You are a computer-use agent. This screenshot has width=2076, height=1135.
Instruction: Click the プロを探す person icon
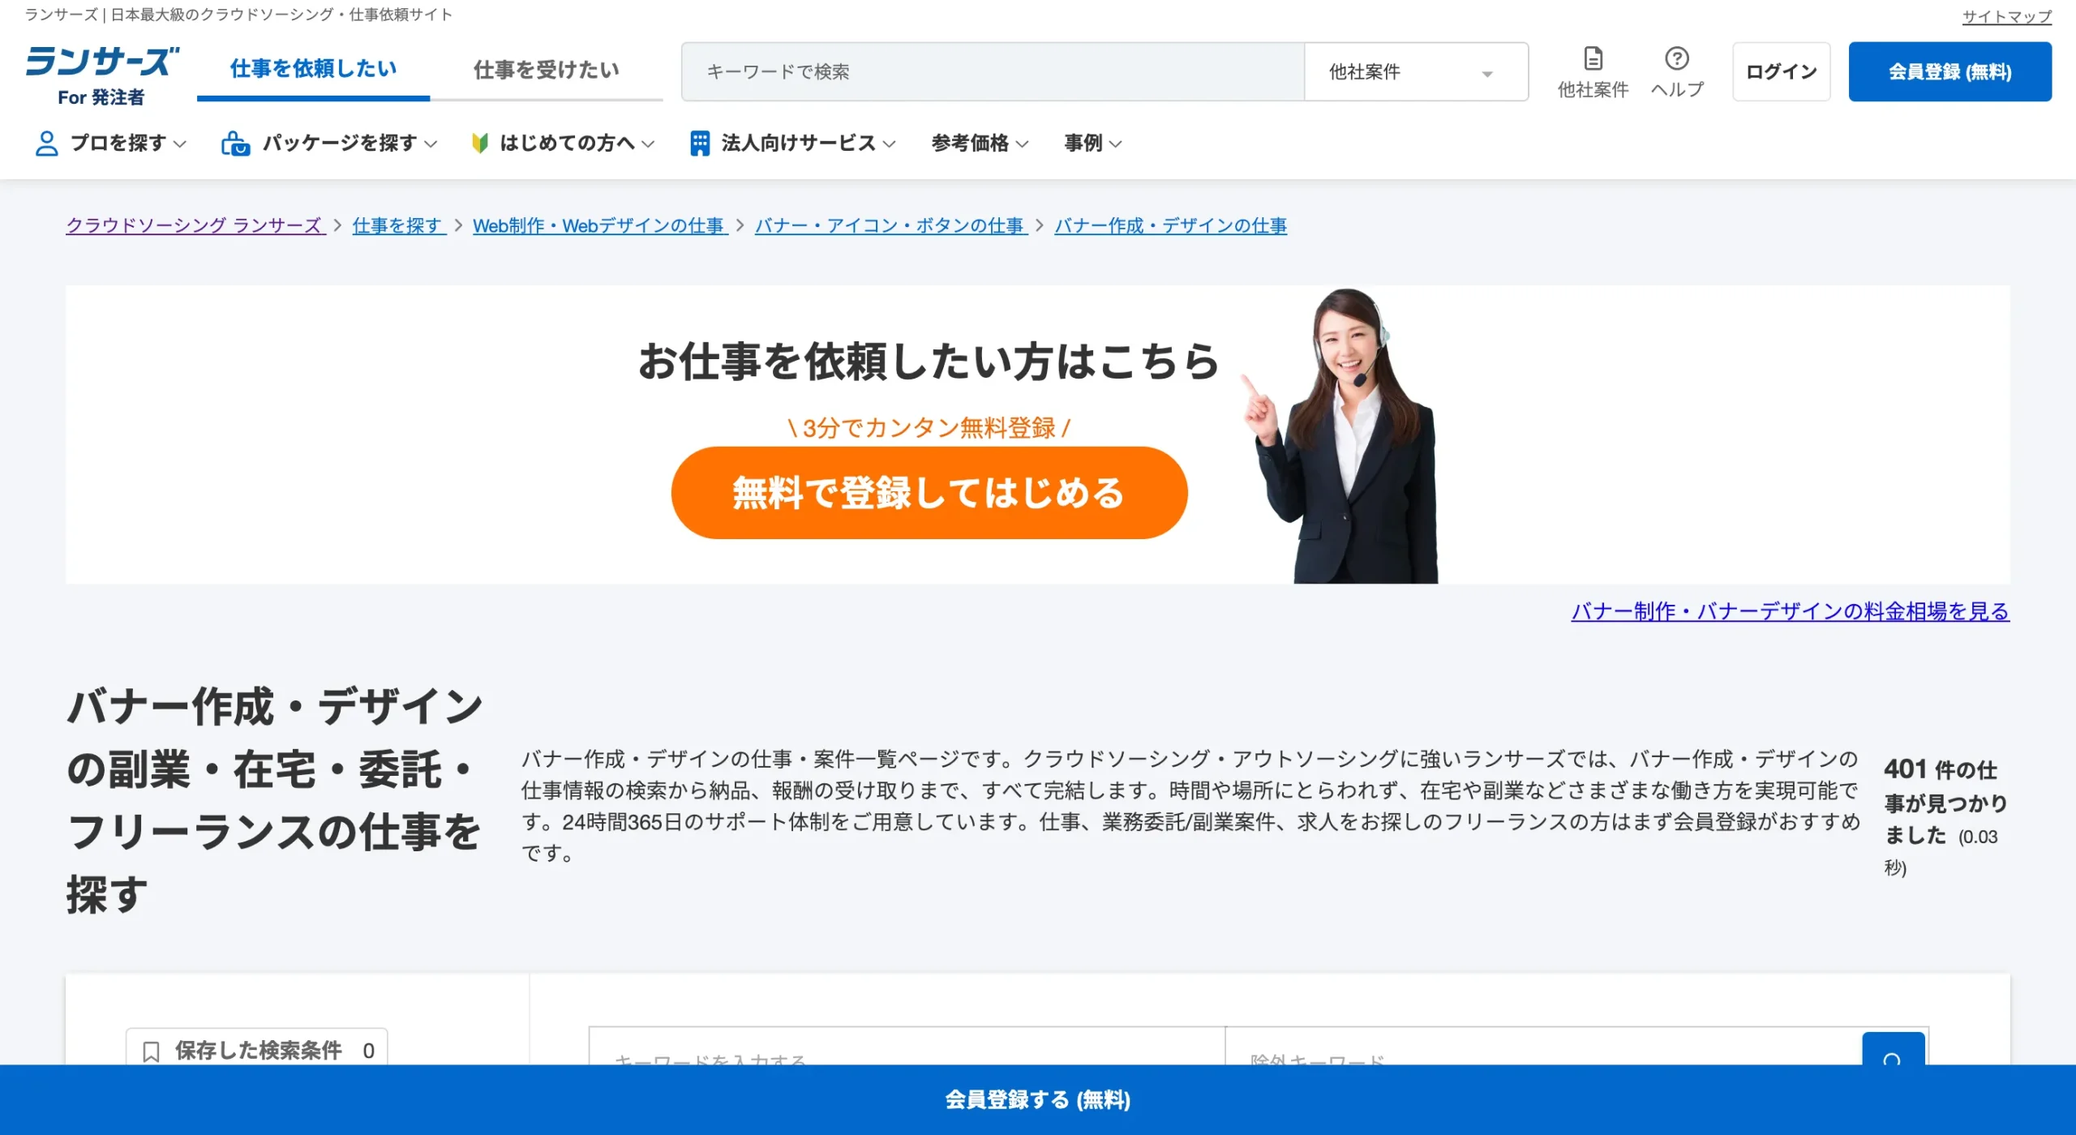pyautogui.click(x=46, y=143)
